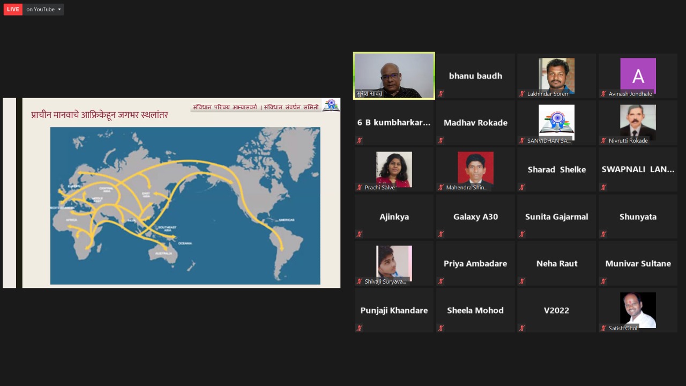Select the Punjaji Khandare participant tile

(394, 310)
